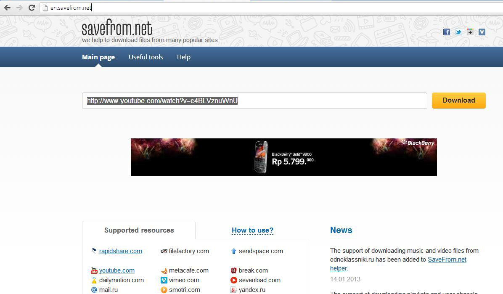The height and width of the screenshot is (294, 503).
Task: Click the yandex.ru text
Action: click(x=252, y=290)
